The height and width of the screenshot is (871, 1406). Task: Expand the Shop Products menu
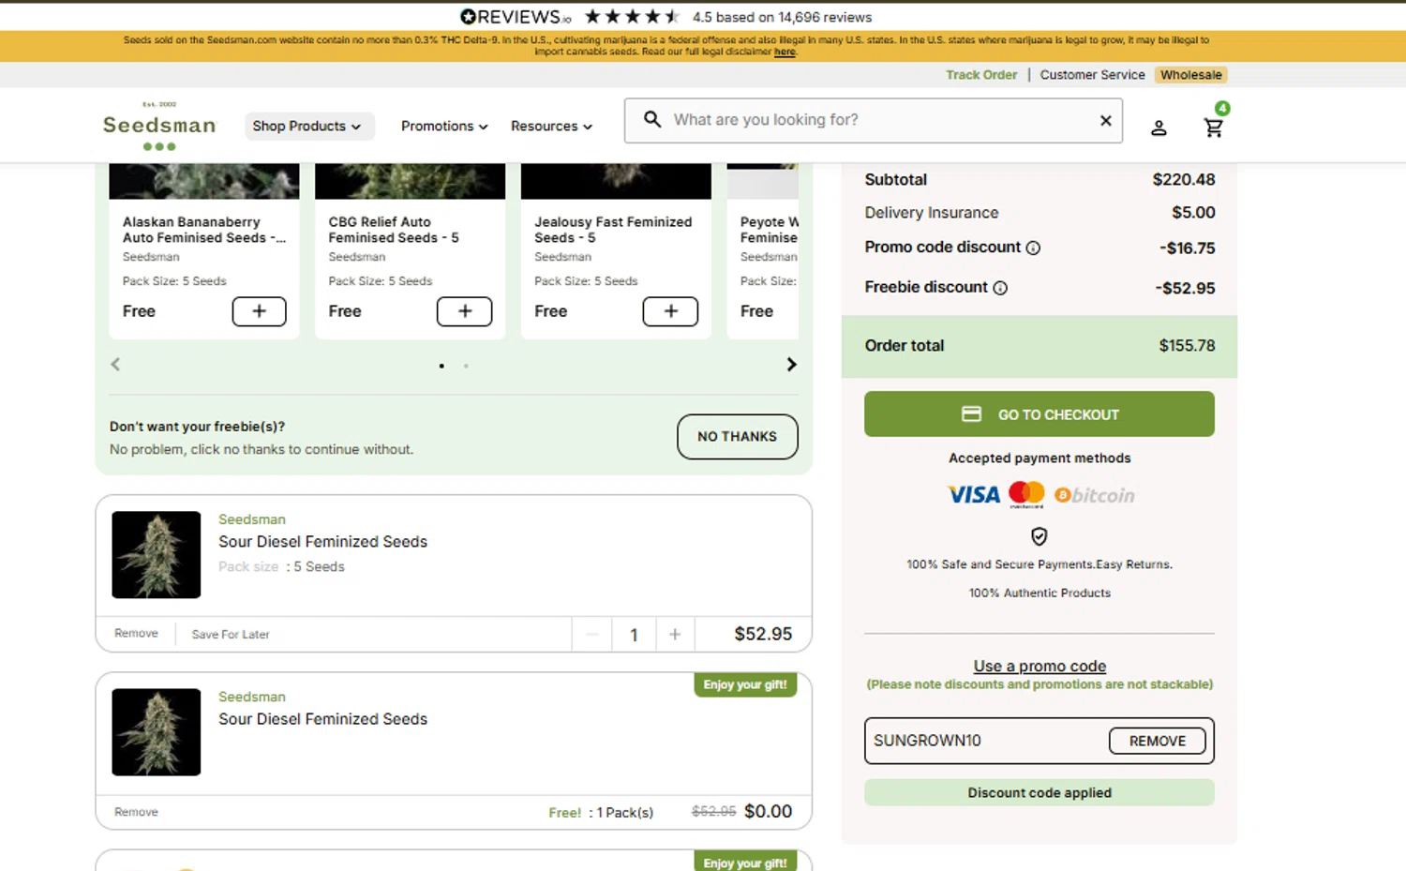(x=307, y=127)
